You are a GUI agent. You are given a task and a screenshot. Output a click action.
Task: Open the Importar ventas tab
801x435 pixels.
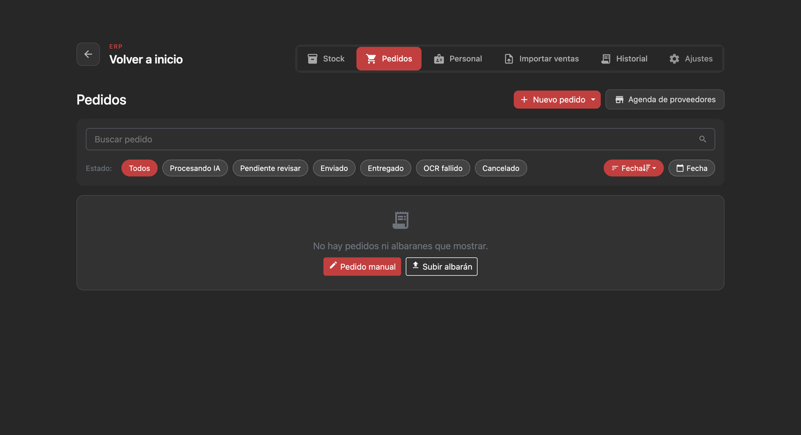point(541,59)
